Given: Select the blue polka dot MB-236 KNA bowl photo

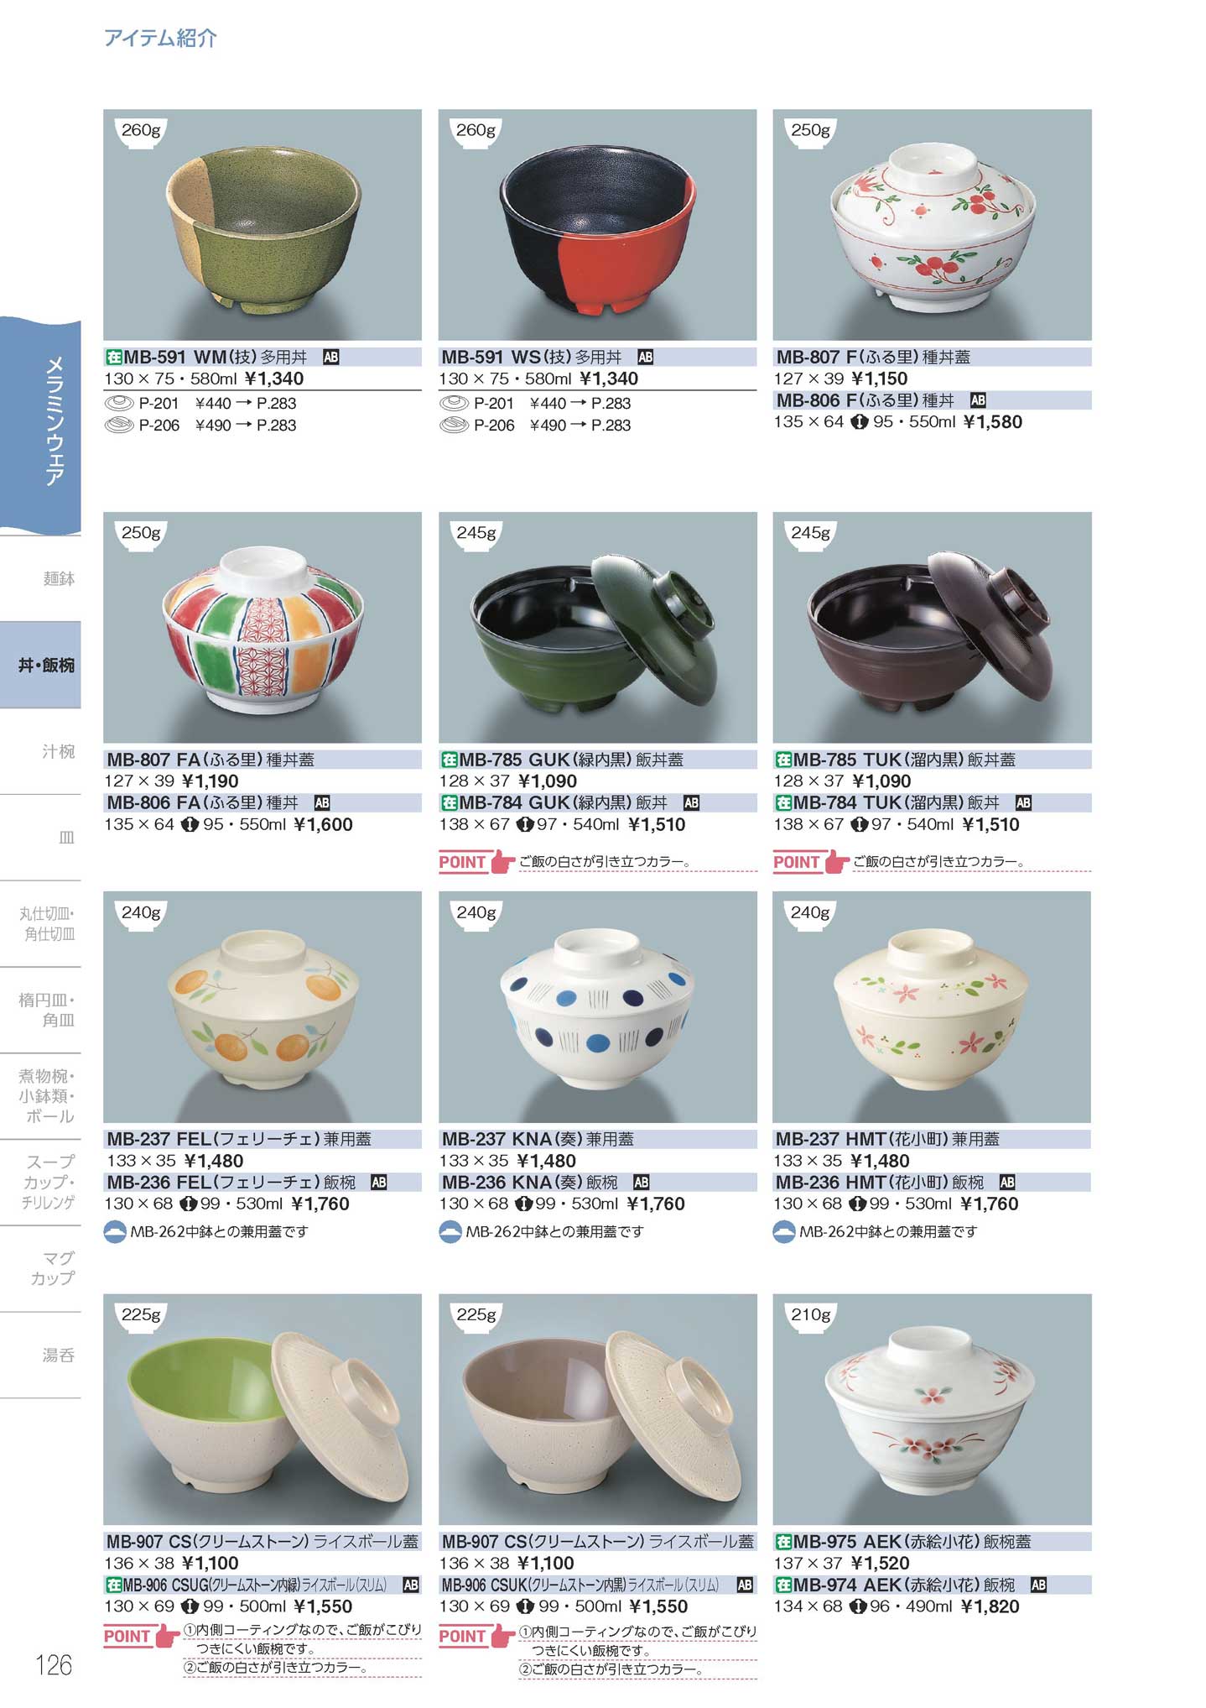Looking at the screenshot, I should point(597,1006).
